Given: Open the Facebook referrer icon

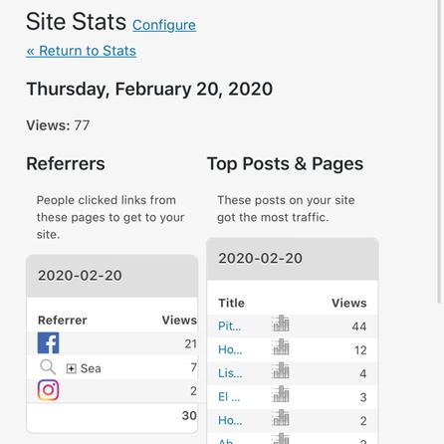Looking at the screenshot, I should point(48,342).
